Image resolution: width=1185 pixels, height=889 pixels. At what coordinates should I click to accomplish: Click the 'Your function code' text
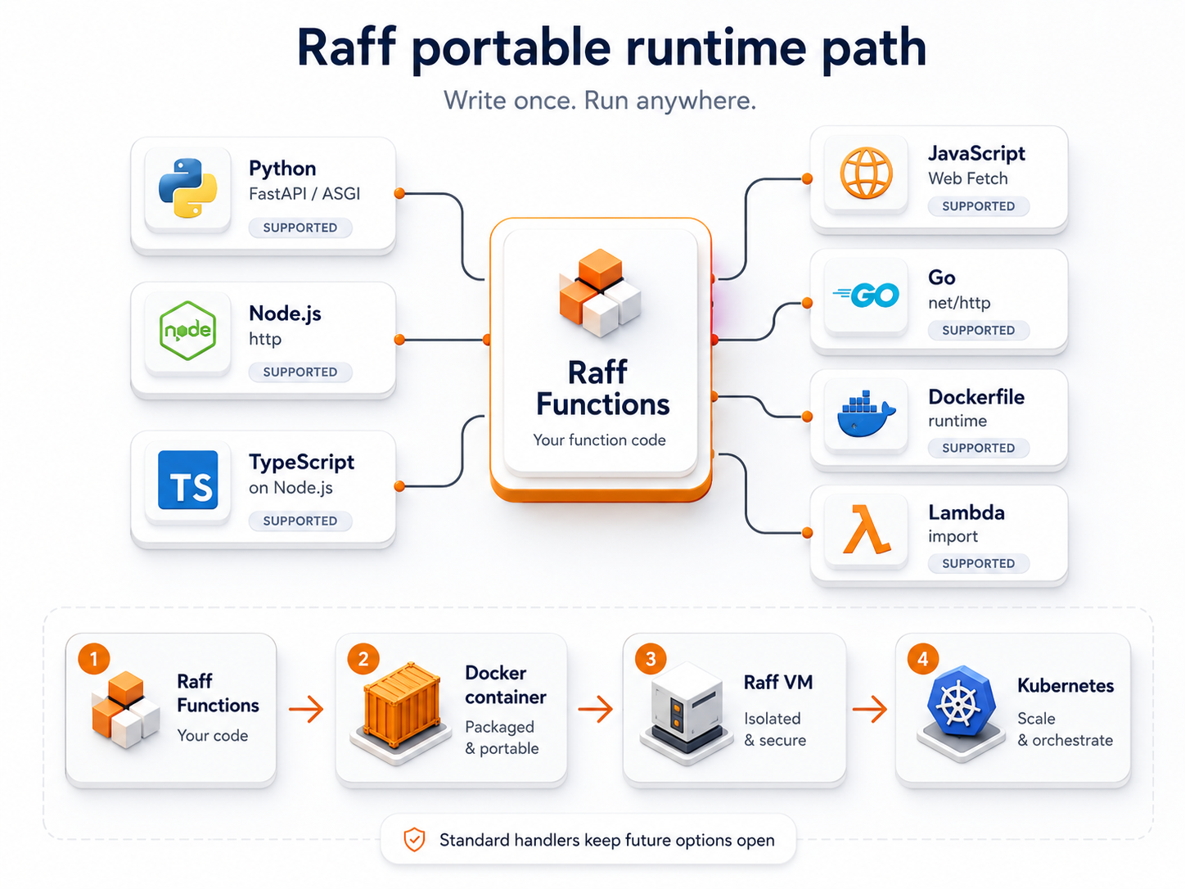(x=600, y=440)
